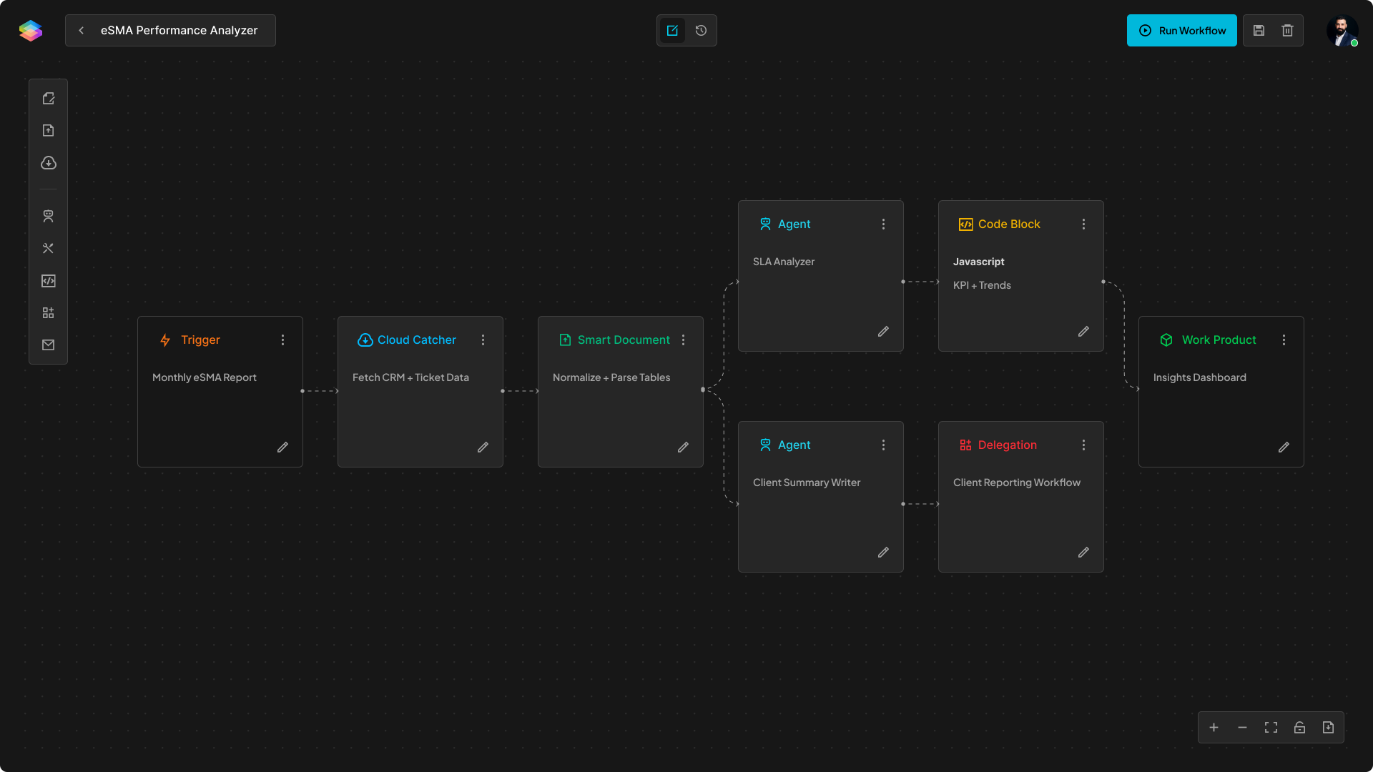Edit the Delegation node with pencil icon
1373x772 pixels.
coord(1083,553)
